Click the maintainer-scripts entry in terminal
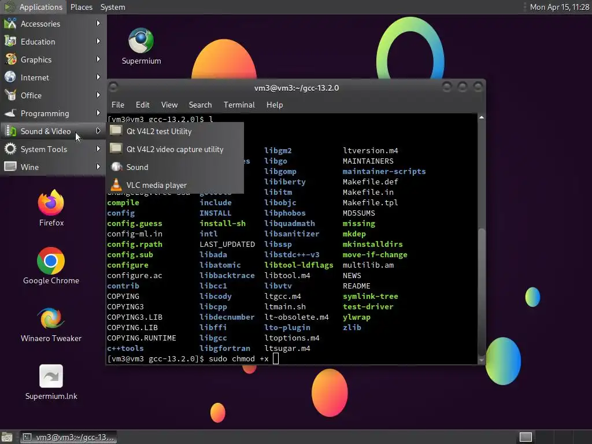The image size is (592, 444). coord(384,171)
